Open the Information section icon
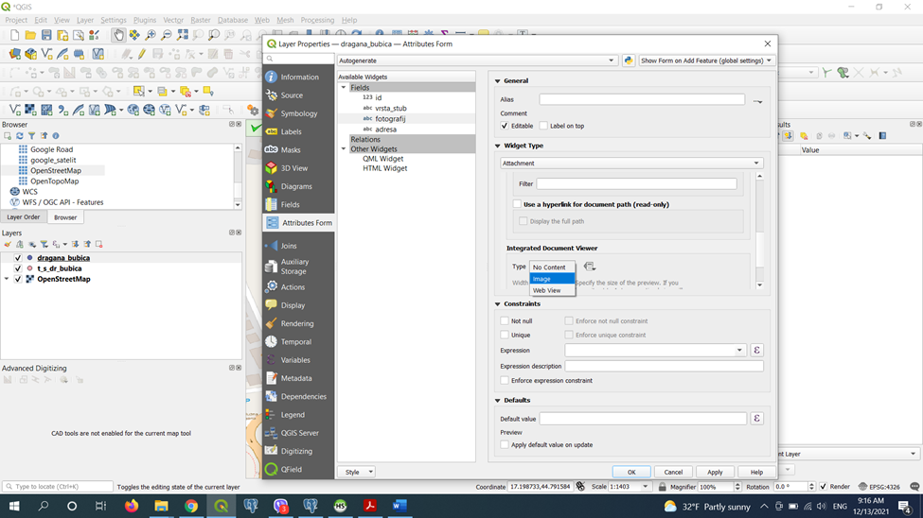The width and height of the screenshot is (923, 518). point(271,77)
